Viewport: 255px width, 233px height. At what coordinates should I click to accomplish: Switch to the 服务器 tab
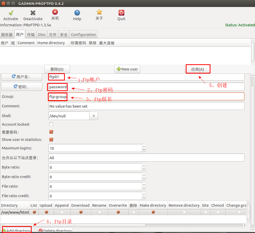pyautogui.click(x=7, y=35)
